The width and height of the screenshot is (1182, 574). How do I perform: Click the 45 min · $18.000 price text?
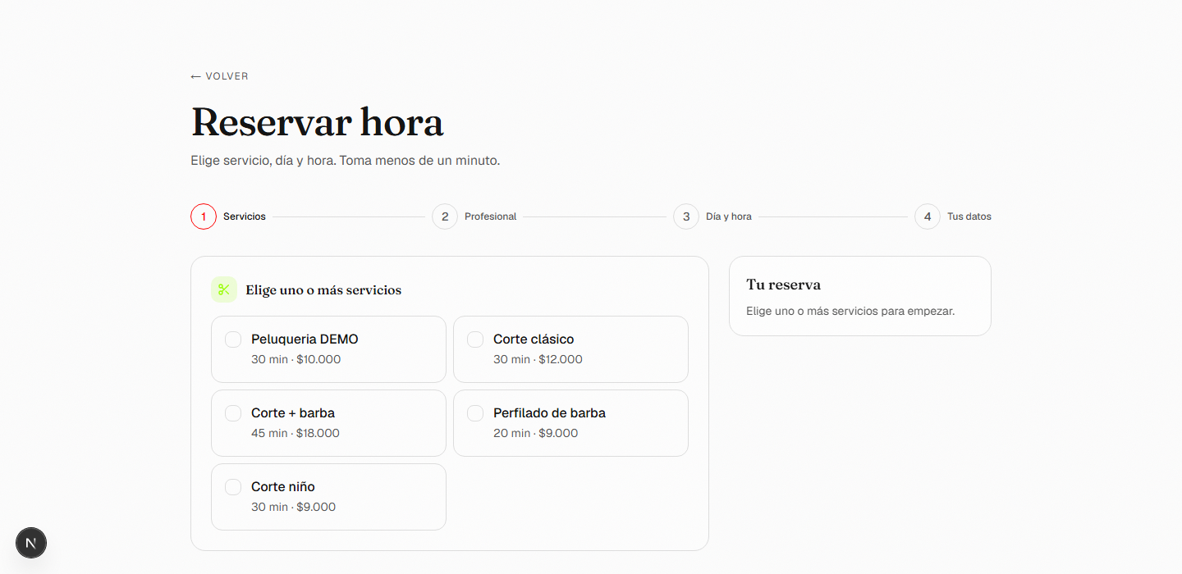coord(295,433)
